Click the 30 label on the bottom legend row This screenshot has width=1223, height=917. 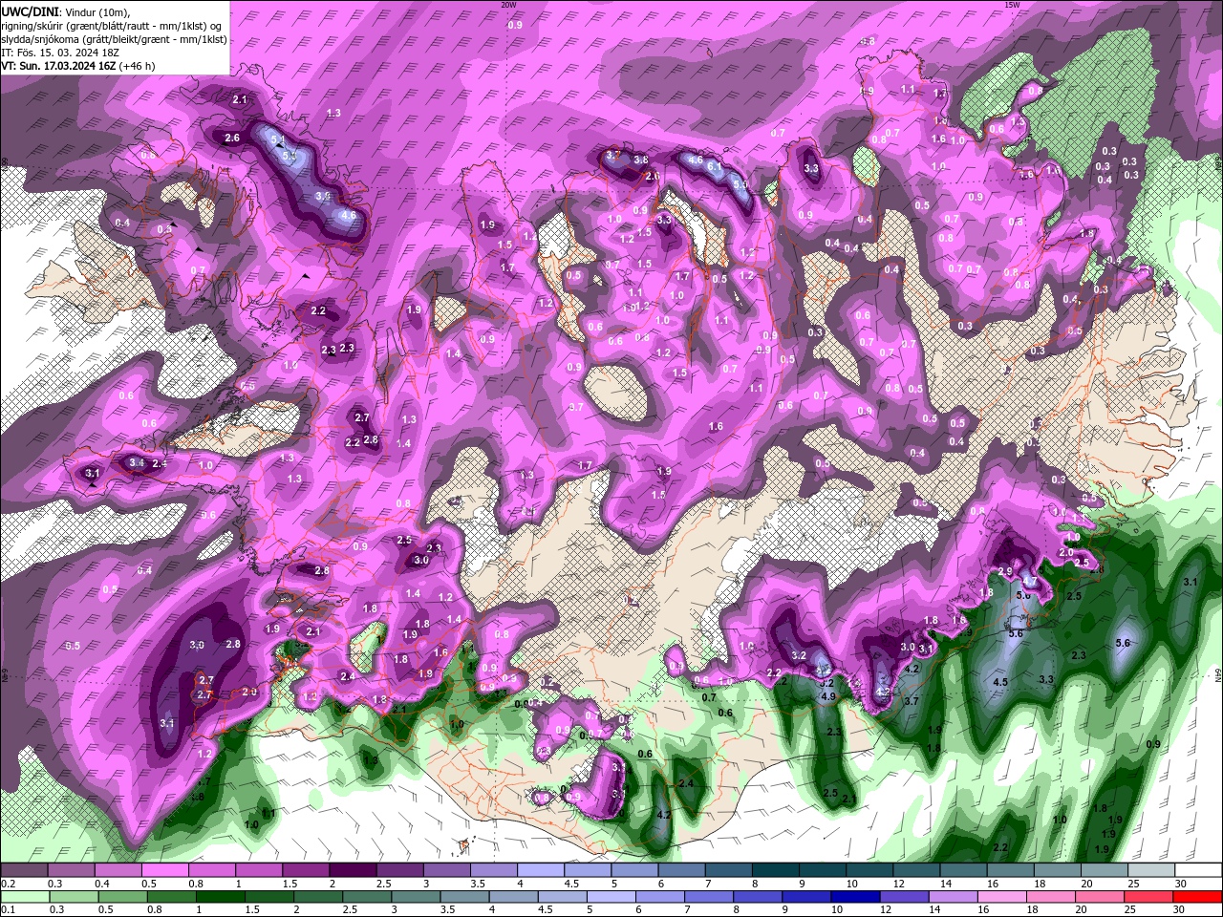click(x=1181, y=910)
